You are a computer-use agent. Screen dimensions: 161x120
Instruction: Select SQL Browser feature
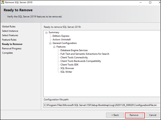tap(67, 68)
